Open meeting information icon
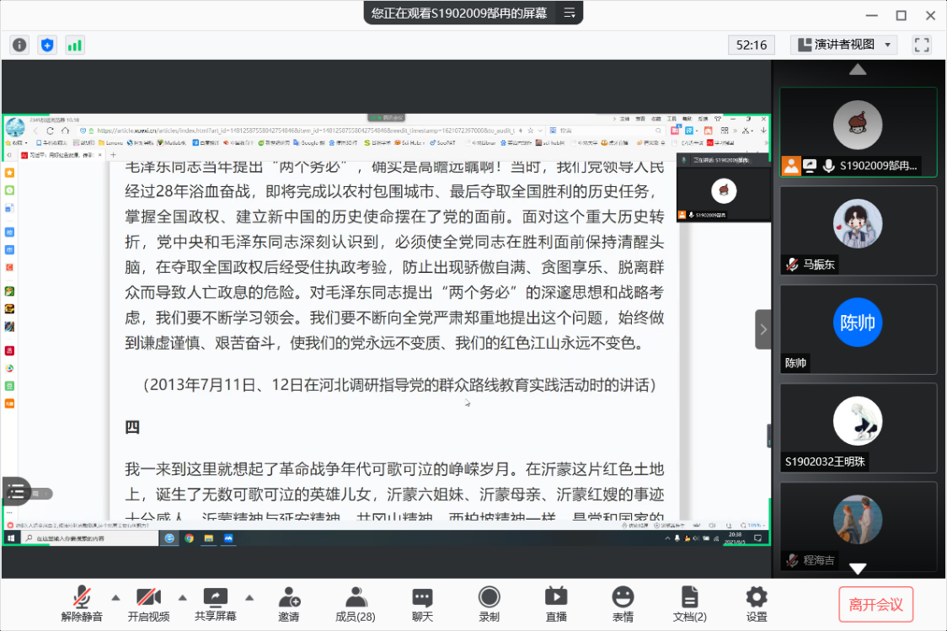Viewport: 947px width, 631px height. pos(19,45)
